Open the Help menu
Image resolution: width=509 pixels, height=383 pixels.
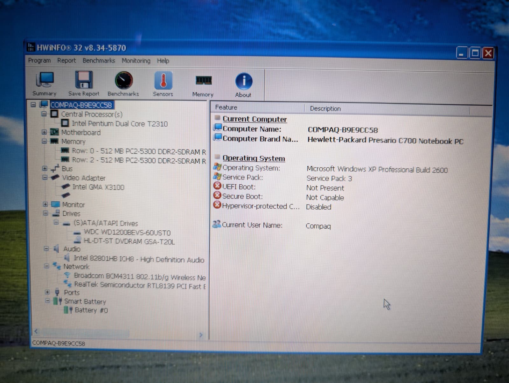[x=163, y=61]
